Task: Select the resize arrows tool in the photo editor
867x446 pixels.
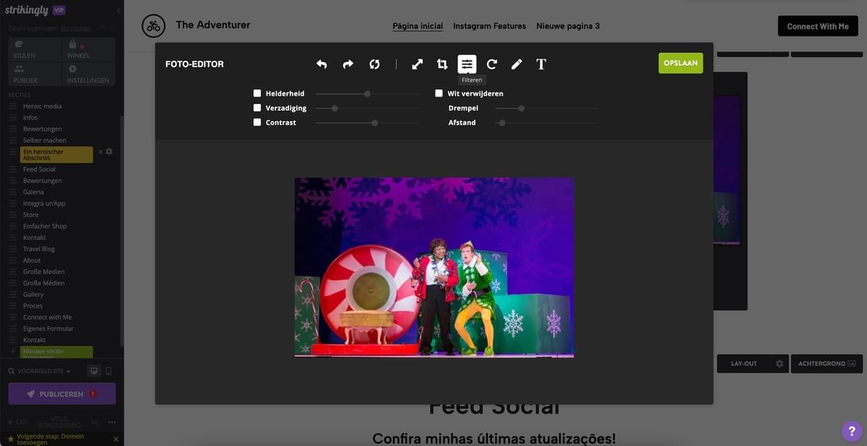Action: pos(418,64)
